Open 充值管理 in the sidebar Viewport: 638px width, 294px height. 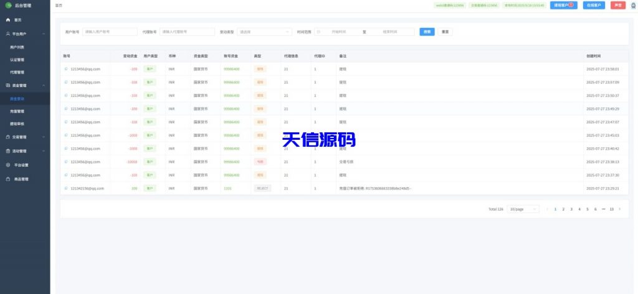(x=17, y=111)
